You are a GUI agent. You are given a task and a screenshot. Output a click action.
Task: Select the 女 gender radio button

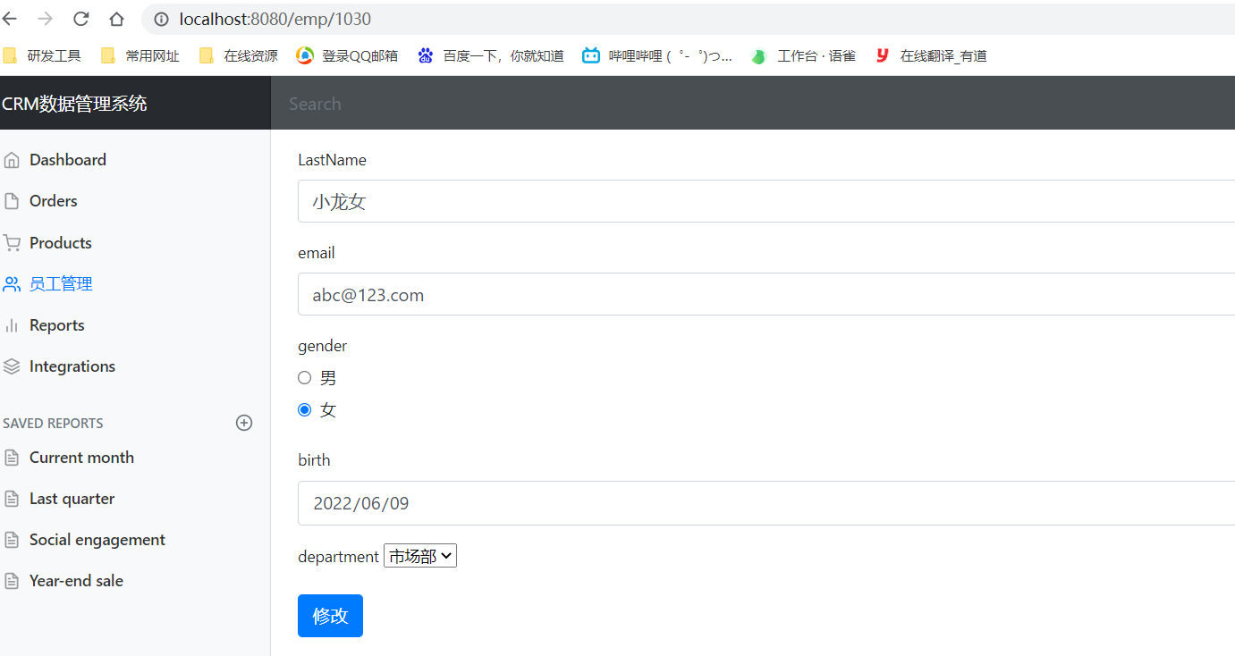(304, 409)
